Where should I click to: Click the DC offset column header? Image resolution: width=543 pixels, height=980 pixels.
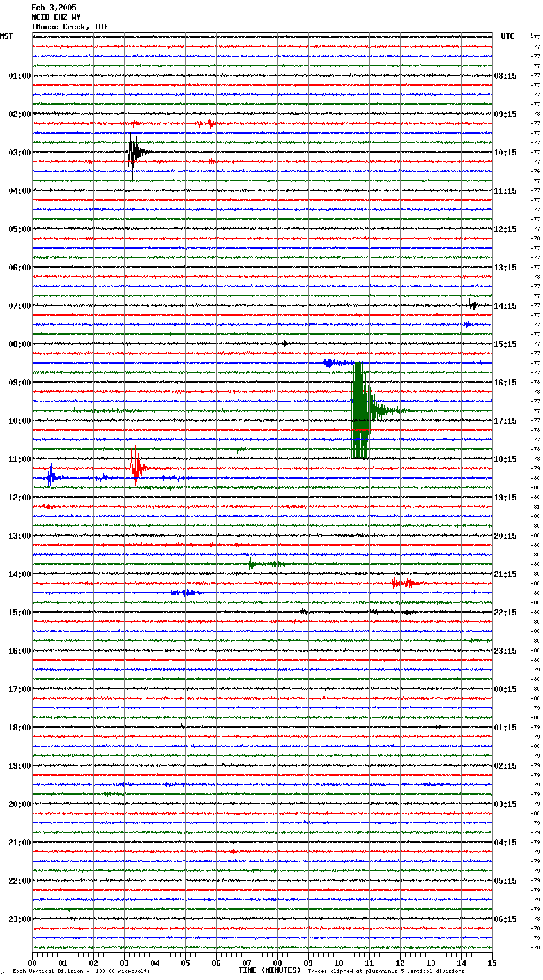530,34
